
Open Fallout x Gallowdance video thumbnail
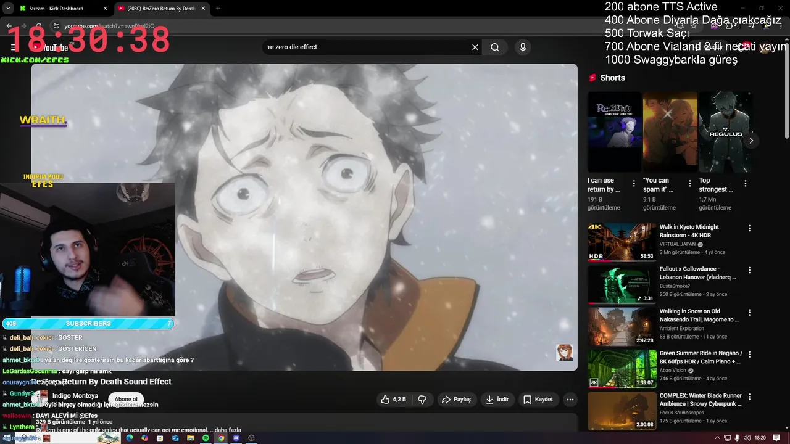coord(622,285)
